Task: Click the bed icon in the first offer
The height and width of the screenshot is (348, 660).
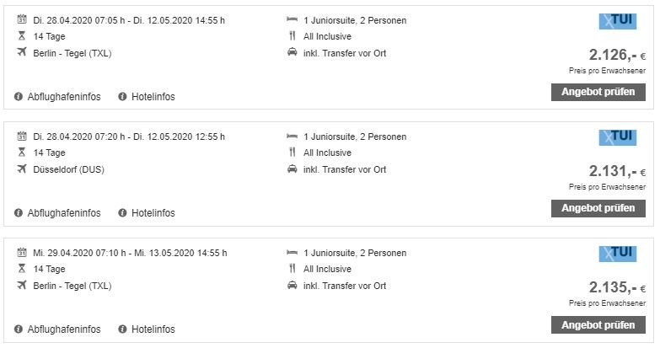Action: 292,19
